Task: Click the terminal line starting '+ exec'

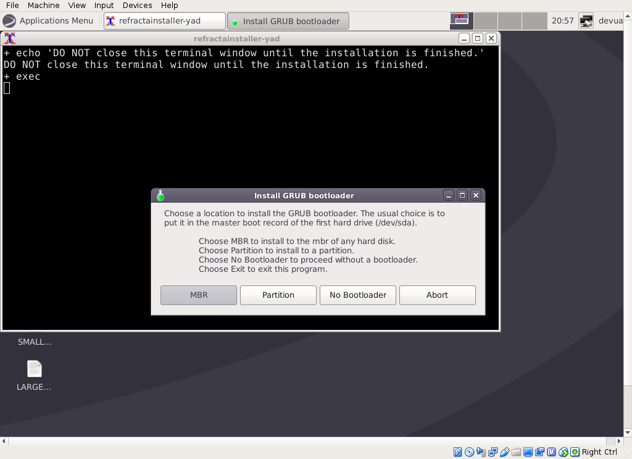Action: click(x=22, y=76)
